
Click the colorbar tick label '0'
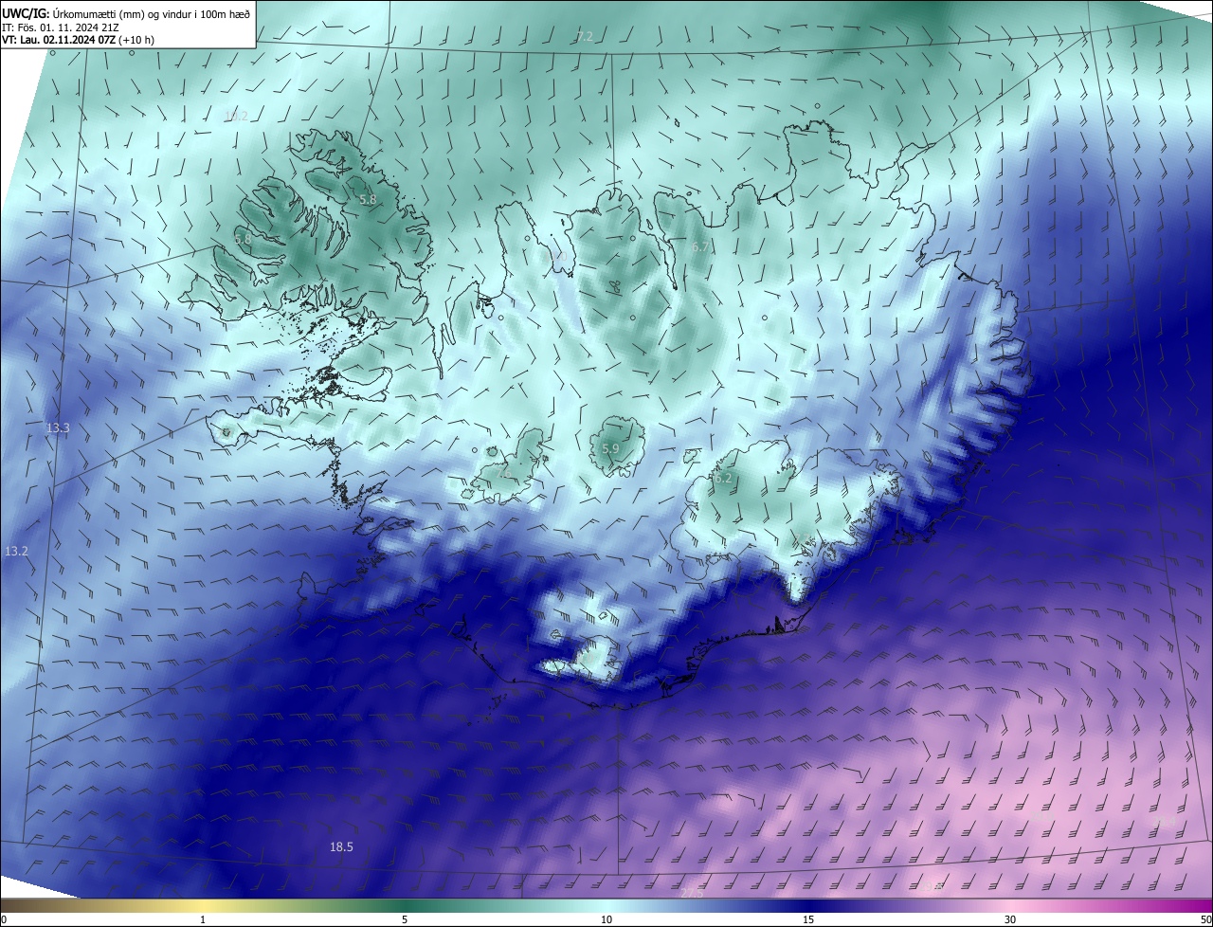coord(4,919)
